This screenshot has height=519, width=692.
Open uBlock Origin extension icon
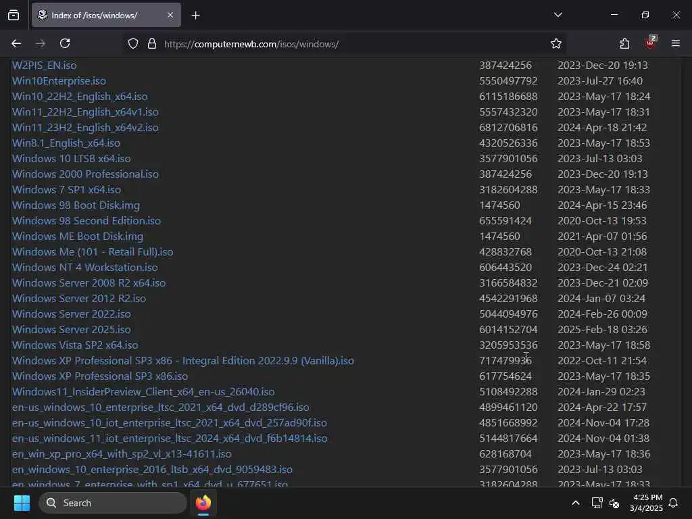tap(651, 43)
